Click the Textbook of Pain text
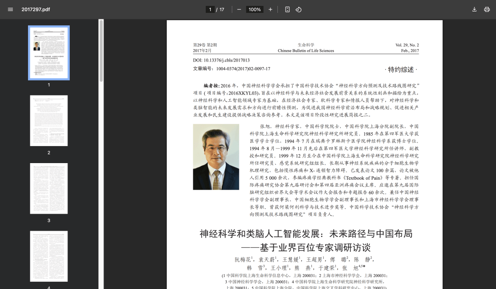This screenshot has width=496, height=289. pos(364,178)
